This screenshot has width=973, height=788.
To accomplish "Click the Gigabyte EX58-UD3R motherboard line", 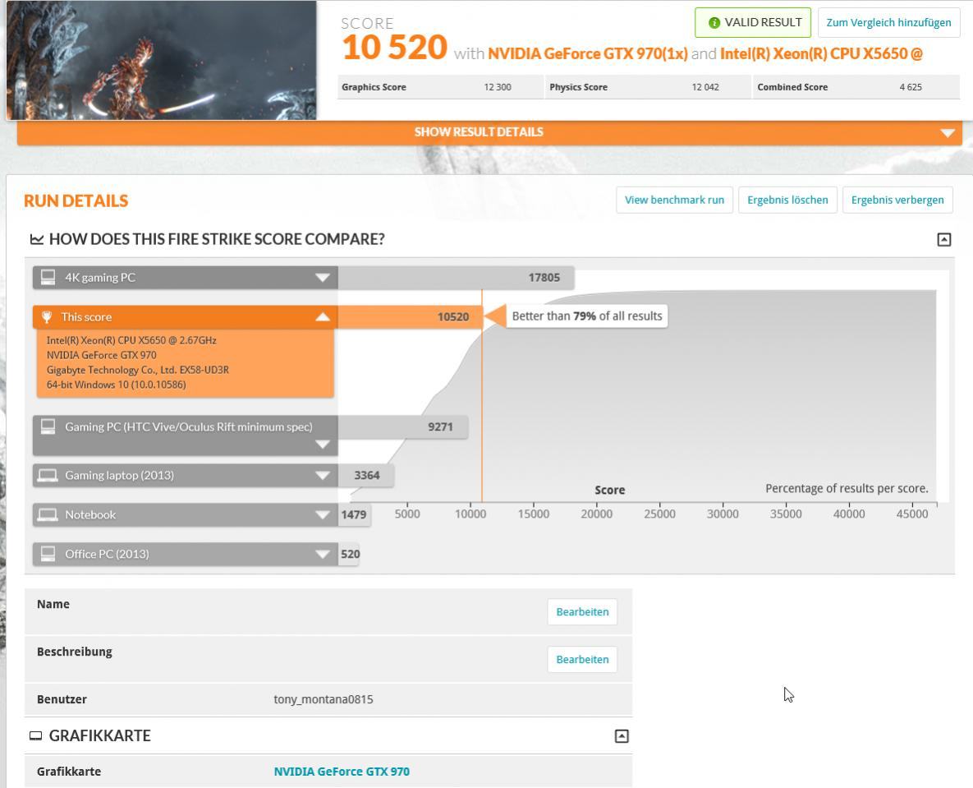I will (138, 370).
